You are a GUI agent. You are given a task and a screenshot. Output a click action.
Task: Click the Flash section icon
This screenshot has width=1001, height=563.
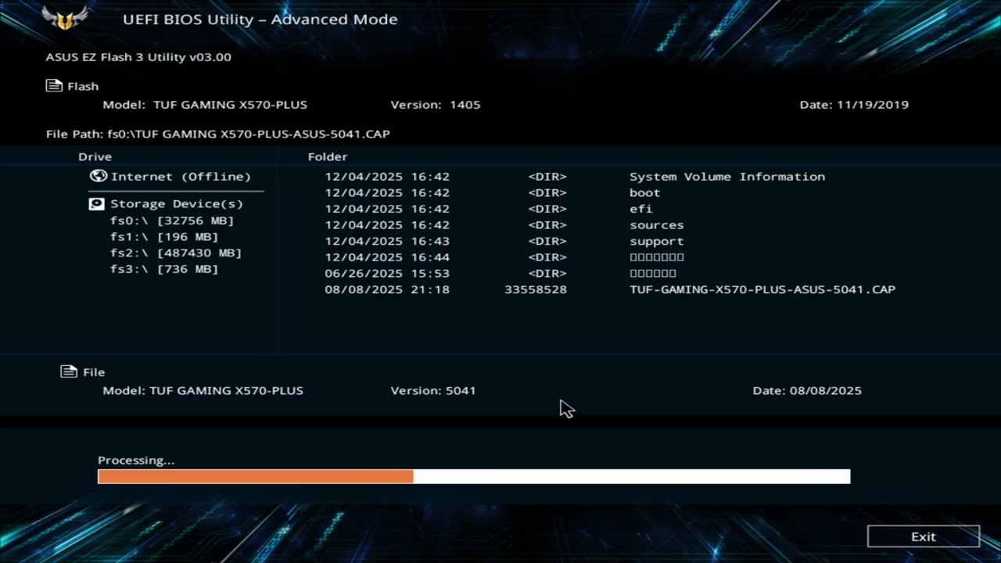pyautogui.click(x=54, y=86)
